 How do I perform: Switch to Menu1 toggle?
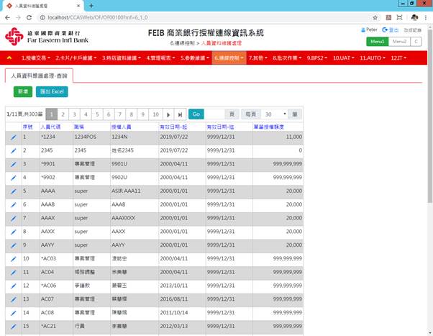[x=377, y=42]
